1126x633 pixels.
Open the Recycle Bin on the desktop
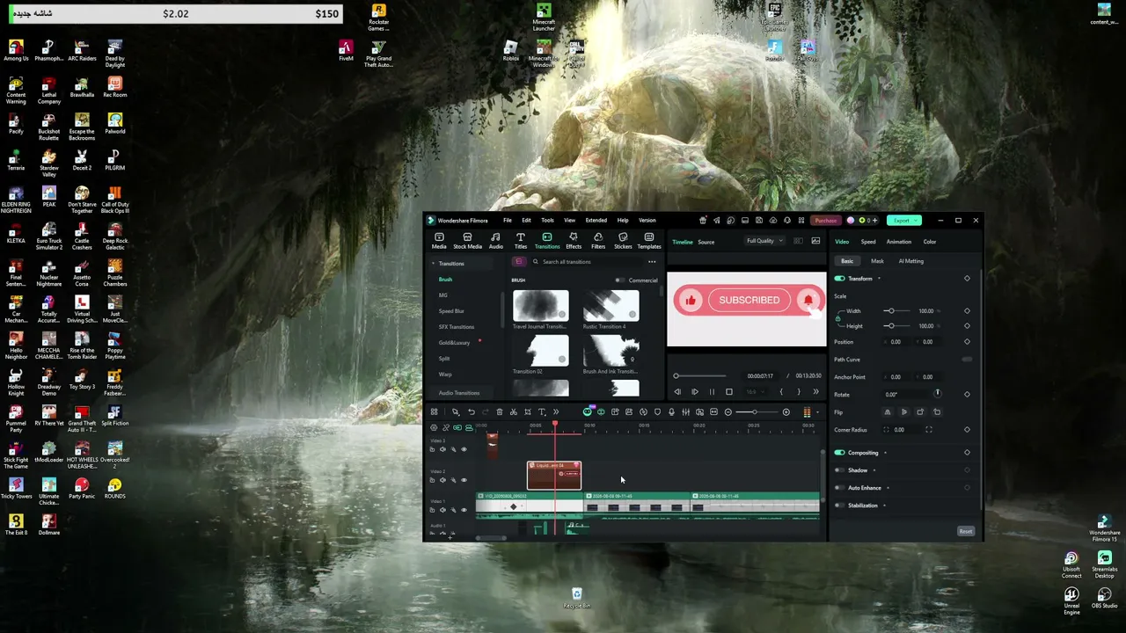(577, 599)
